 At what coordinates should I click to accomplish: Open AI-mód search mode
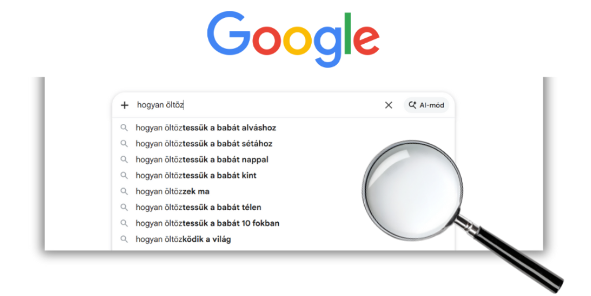[427, 105]
